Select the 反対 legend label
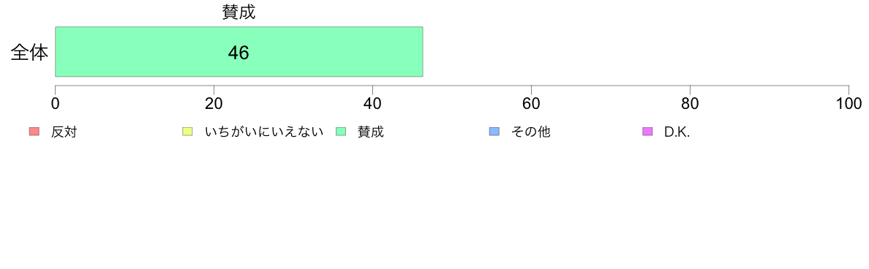Viewport: 869px width, 269px height. click(64, 132)
